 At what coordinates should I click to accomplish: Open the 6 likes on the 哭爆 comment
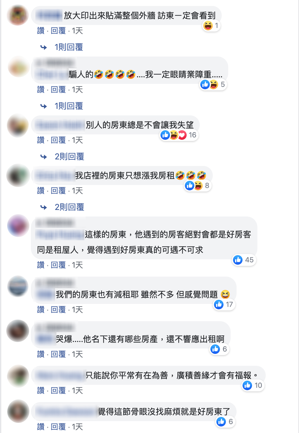click(x=219, y=349)
